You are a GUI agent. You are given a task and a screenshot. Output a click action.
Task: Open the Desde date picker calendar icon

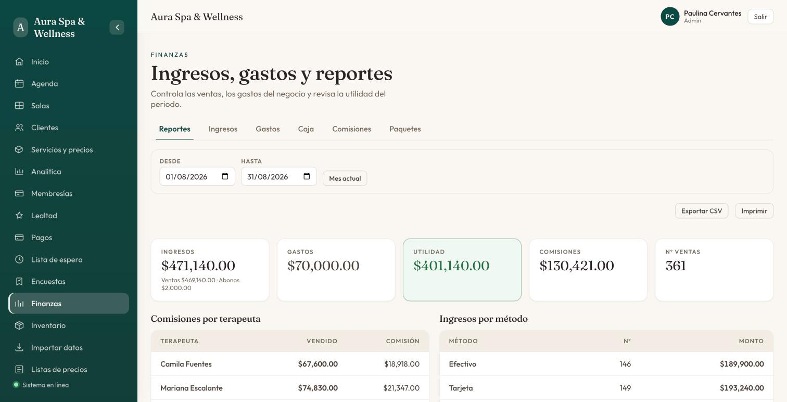pos(225,177)
